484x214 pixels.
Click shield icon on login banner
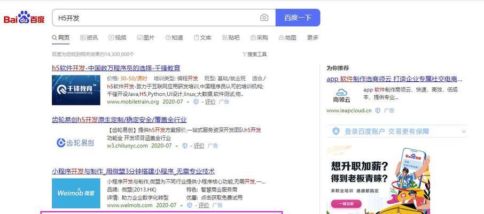(x=336, y=132)
